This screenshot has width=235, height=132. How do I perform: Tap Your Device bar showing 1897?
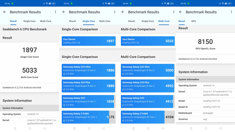[89, 41]
